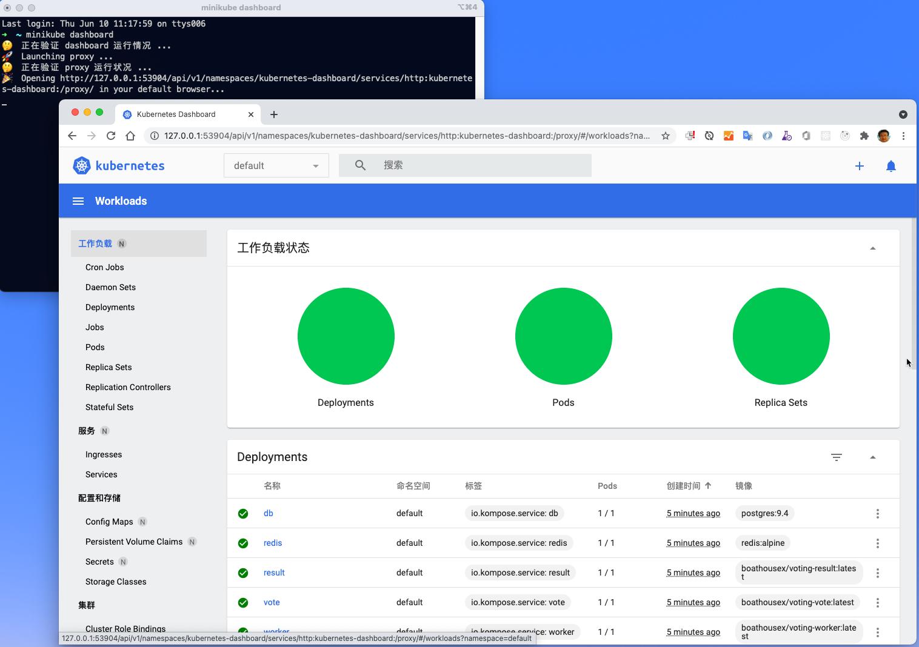This screenshot has width=919, height=647.
Task: Select 工作负载 in sidebar
Action: coord(139,244)
